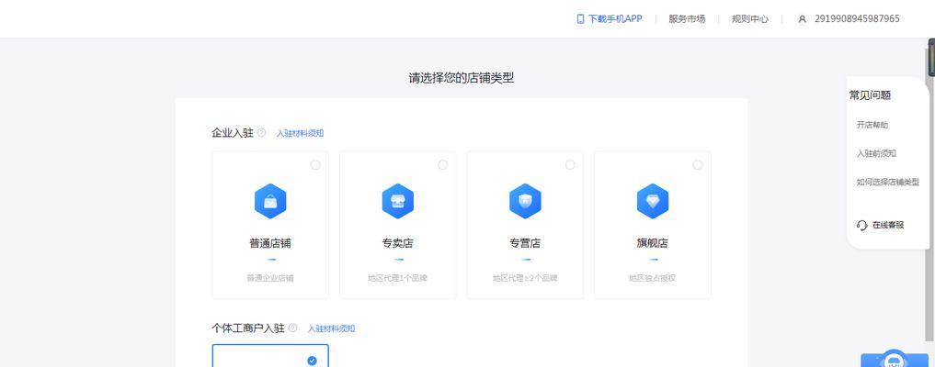
Task: Click the 旗舰店 card title
Action: [x=653, y=243]
